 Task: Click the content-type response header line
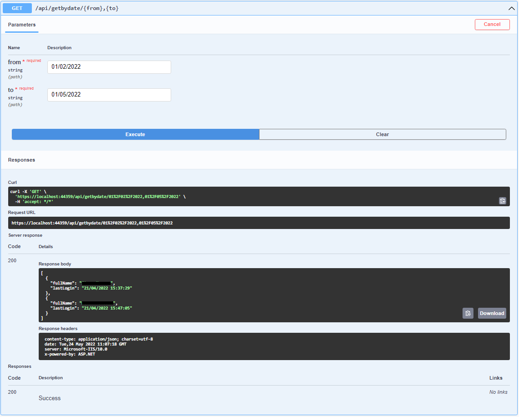pyautogui.click(x=99, y=339)
